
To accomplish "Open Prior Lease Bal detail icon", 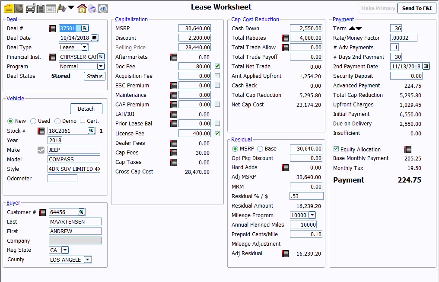I will coord(174,124).
